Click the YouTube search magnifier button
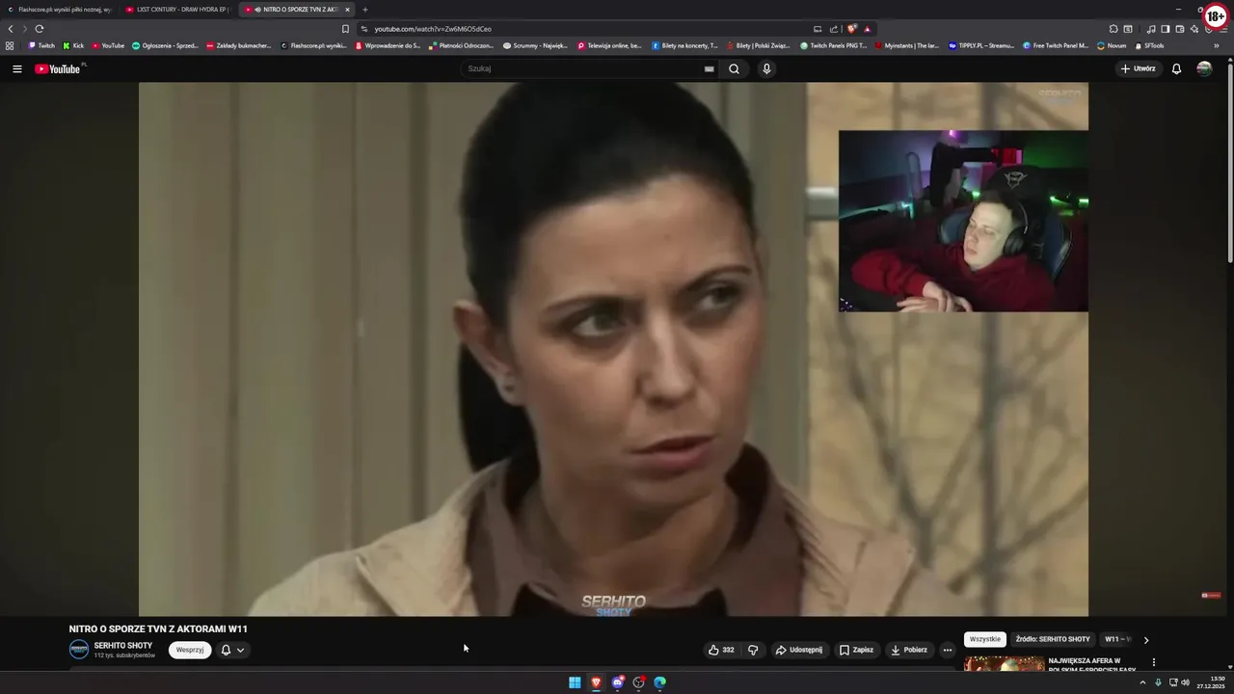 pyautogui.click(x=734, y=68)
